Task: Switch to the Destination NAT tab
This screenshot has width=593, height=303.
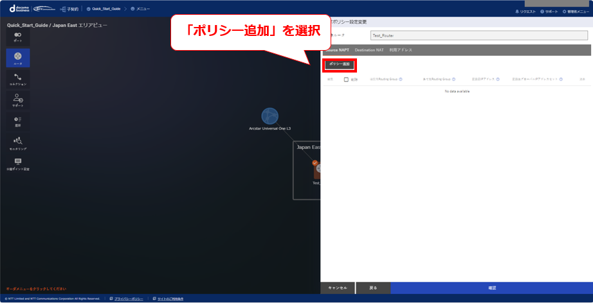Action: [x=369, y=50]
